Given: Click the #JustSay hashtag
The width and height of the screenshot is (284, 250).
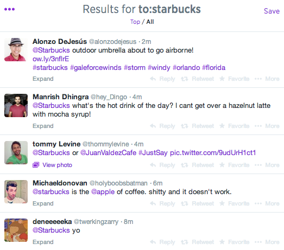Looking at the screenshot, I should (153, 153).
